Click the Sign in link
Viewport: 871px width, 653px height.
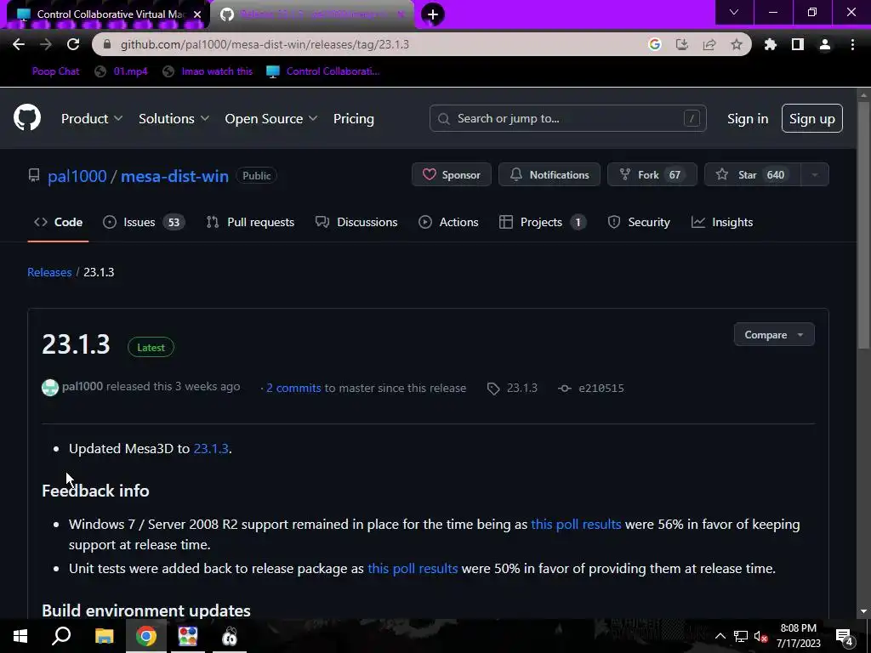747,119
